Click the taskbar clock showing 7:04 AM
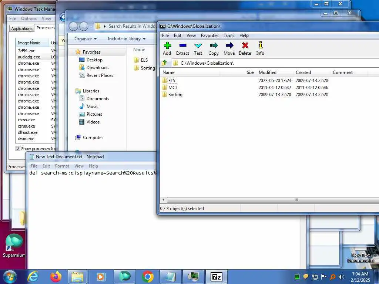 [x=360, y=277]
